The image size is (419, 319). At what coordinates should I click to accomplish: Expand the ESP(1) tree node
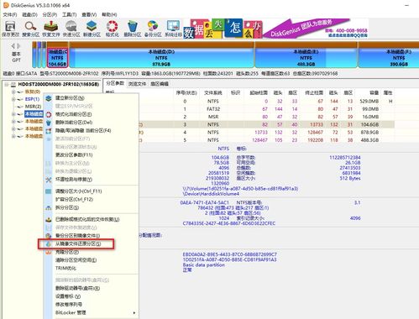click(x=13, y=99)
